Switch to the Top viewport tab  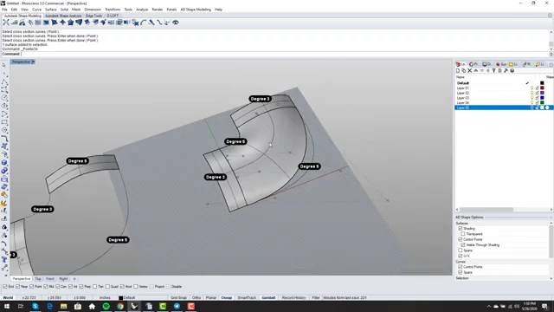coord(38,279)
